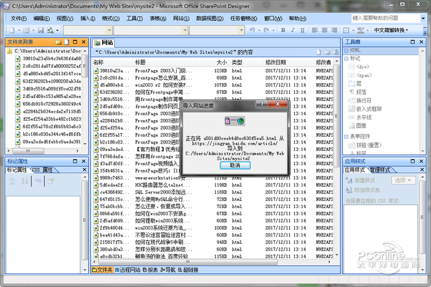
Task: Click the Highlight color toolbar icon
Action: pyautogui.click(x=361, y=30)
